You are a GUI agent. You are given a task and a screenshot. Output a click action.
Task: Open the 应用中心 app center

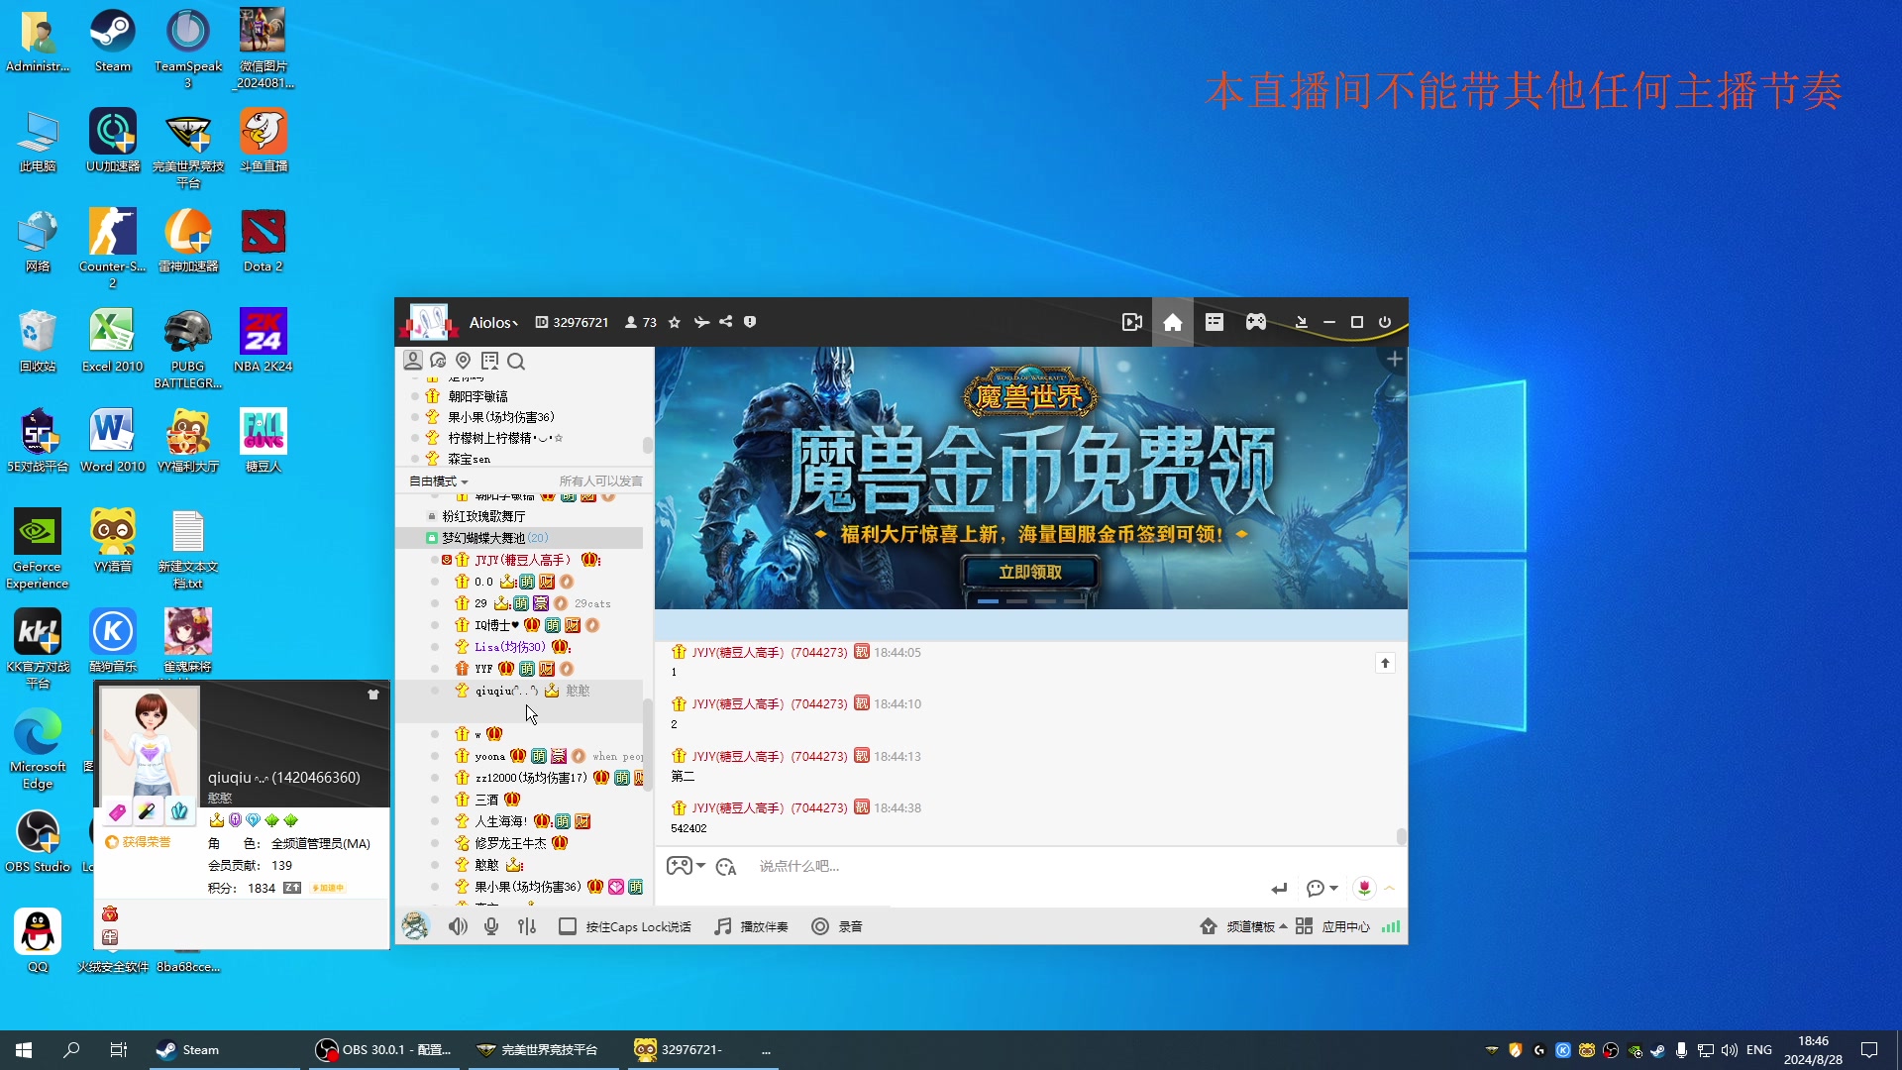(1332, 926)
